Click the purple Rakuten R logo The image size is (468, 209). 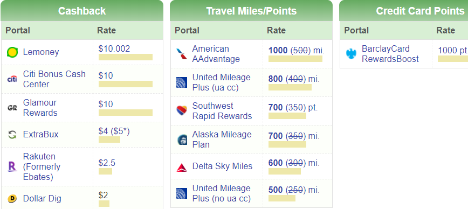coord(12,166)
